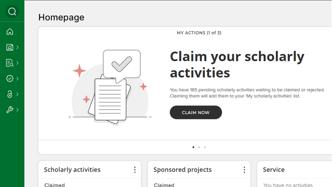Image resolution: width=332 pixels, height=187 pixels.
Task: Show the first My Actions slide dot
Action: pos(193,147)
